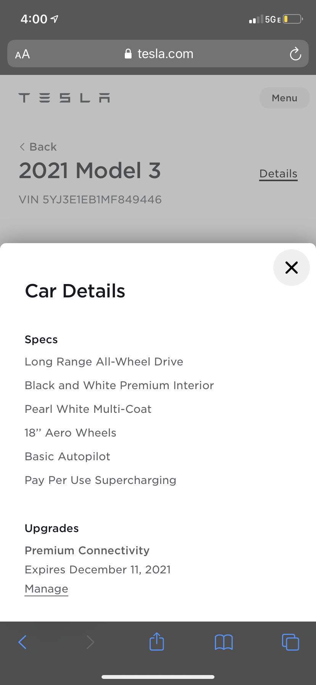Image resolution: width=316 pixels, height=685 pixels.
Task: Close the Car Details panel
Action: pos(291,268)
